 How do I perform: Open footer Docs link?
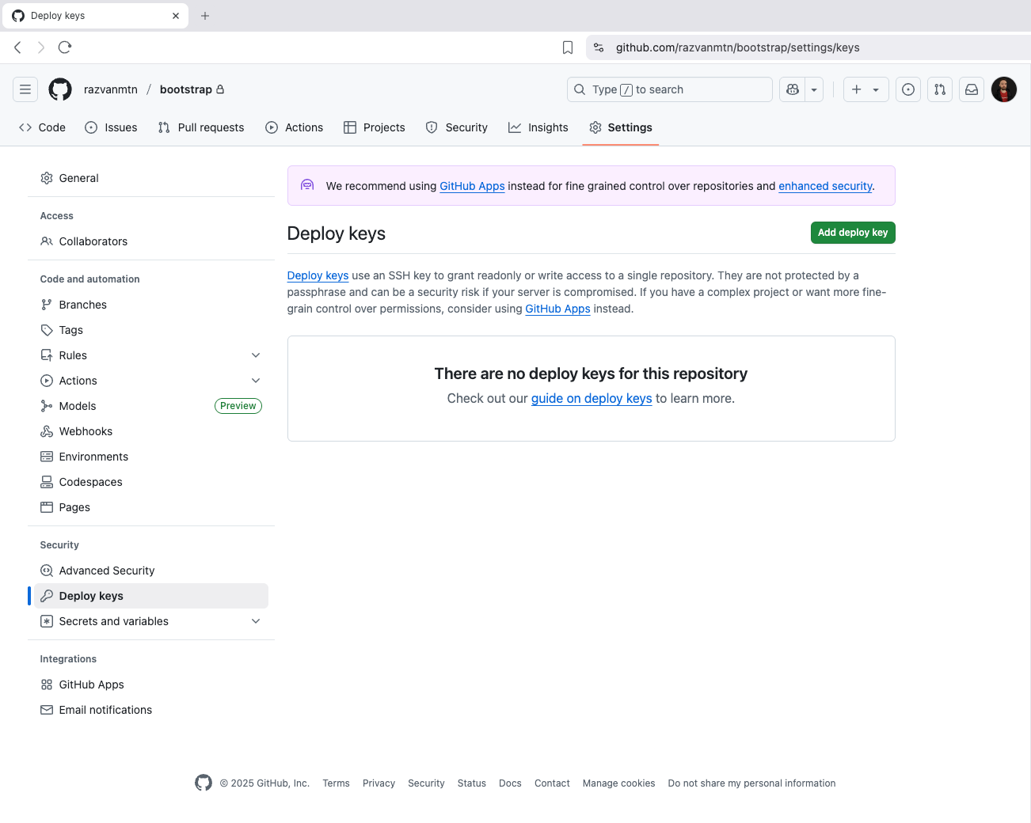pyautogui.click(x=510, y=783)
